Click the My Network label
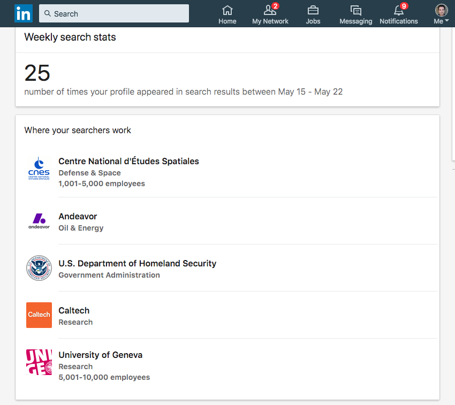The width and height of the screenshot is (455, 405). [270, 21]
